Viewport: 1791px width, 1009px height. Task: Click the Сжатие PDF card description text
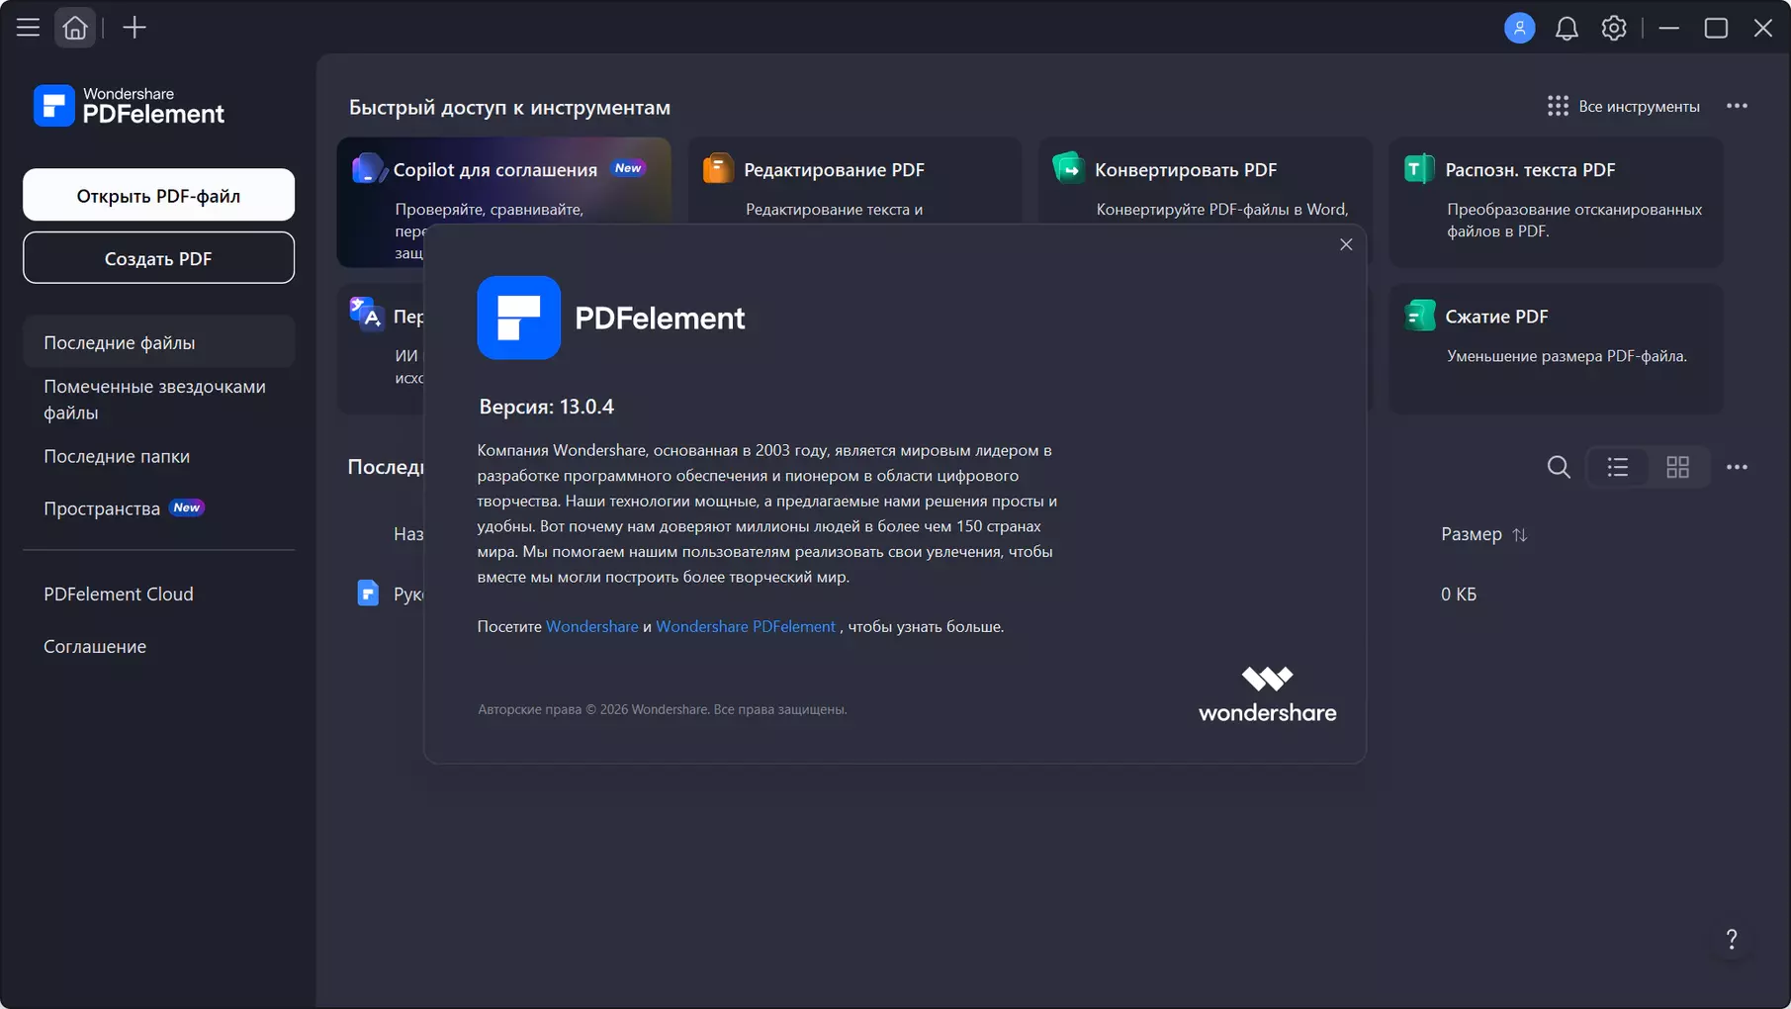[x=1567, y=356]
